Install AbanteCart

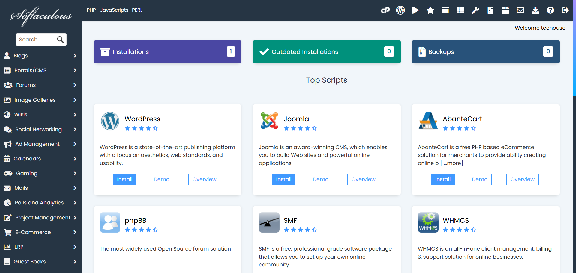click(x=443, y=179)
